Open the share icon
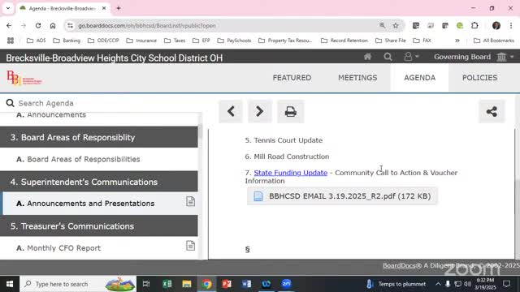The width and height of the screenshot is (520, 292). pyautogui.click(x=492, y=111)
